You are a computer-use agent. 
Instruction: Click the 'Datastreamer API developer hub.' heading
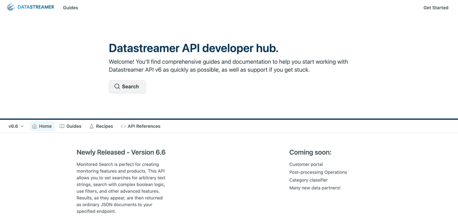pyautogui.click(x=194, y=48)
